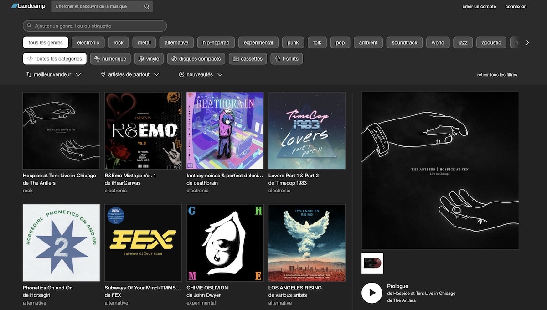Click the Los Angeles Rising cover
Image resolution: width=547 pixels, height=310 pixels.
[307, 243]
